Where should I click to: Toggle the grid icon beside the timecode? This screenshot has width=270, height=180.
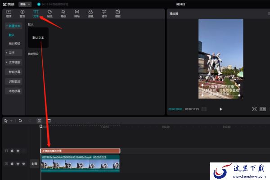(204, 109)
